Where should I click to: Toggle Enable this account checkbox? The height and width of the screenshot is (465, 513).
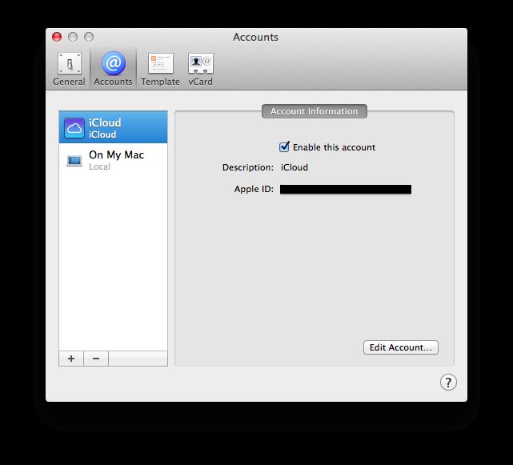click(284, 147)
